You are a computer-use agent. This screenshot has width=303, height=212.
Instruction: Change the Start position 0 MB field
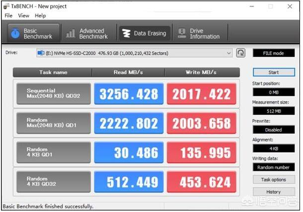coord(274,92)
